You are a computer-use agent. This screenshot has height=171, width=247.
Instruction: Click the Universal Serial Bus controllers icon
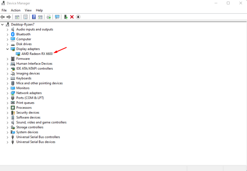point(13,137)
